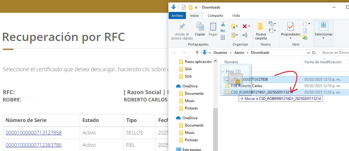Viewport: 349px width, 151px height.
Task: Click date 05/02/2025 11:33 a. m.
Action: coord(322,92)
